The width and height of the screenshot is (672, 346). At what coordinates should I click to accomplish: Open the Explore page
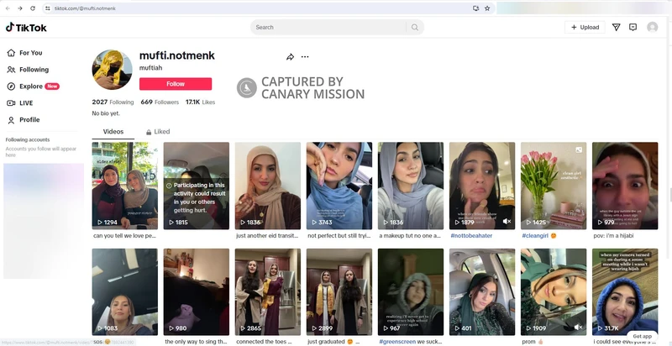33,86
